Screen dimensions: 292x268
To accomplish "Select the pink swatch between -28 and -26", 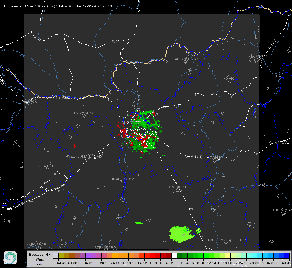I will tap(104, 255).
